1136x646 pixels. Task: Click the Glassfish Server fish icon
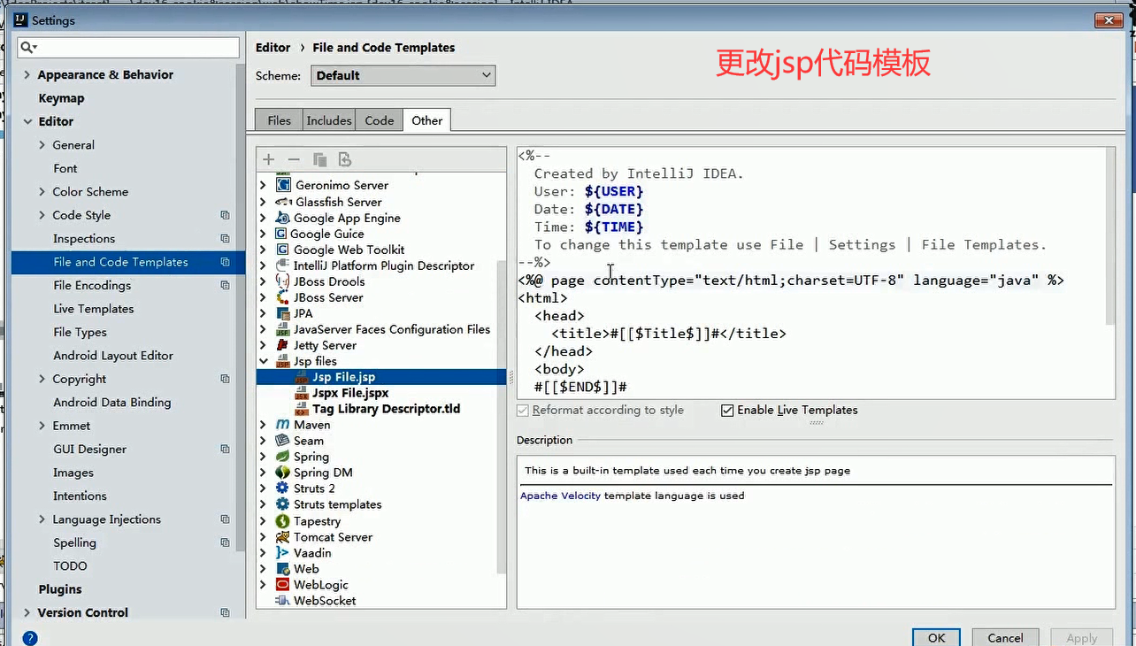[283, 202]
